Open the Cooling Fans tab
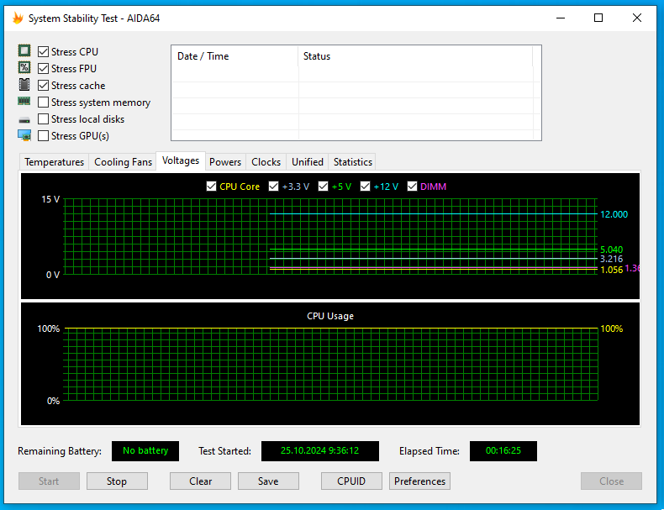664x510 pixels. pyautogui.click(x=123, y=162)
